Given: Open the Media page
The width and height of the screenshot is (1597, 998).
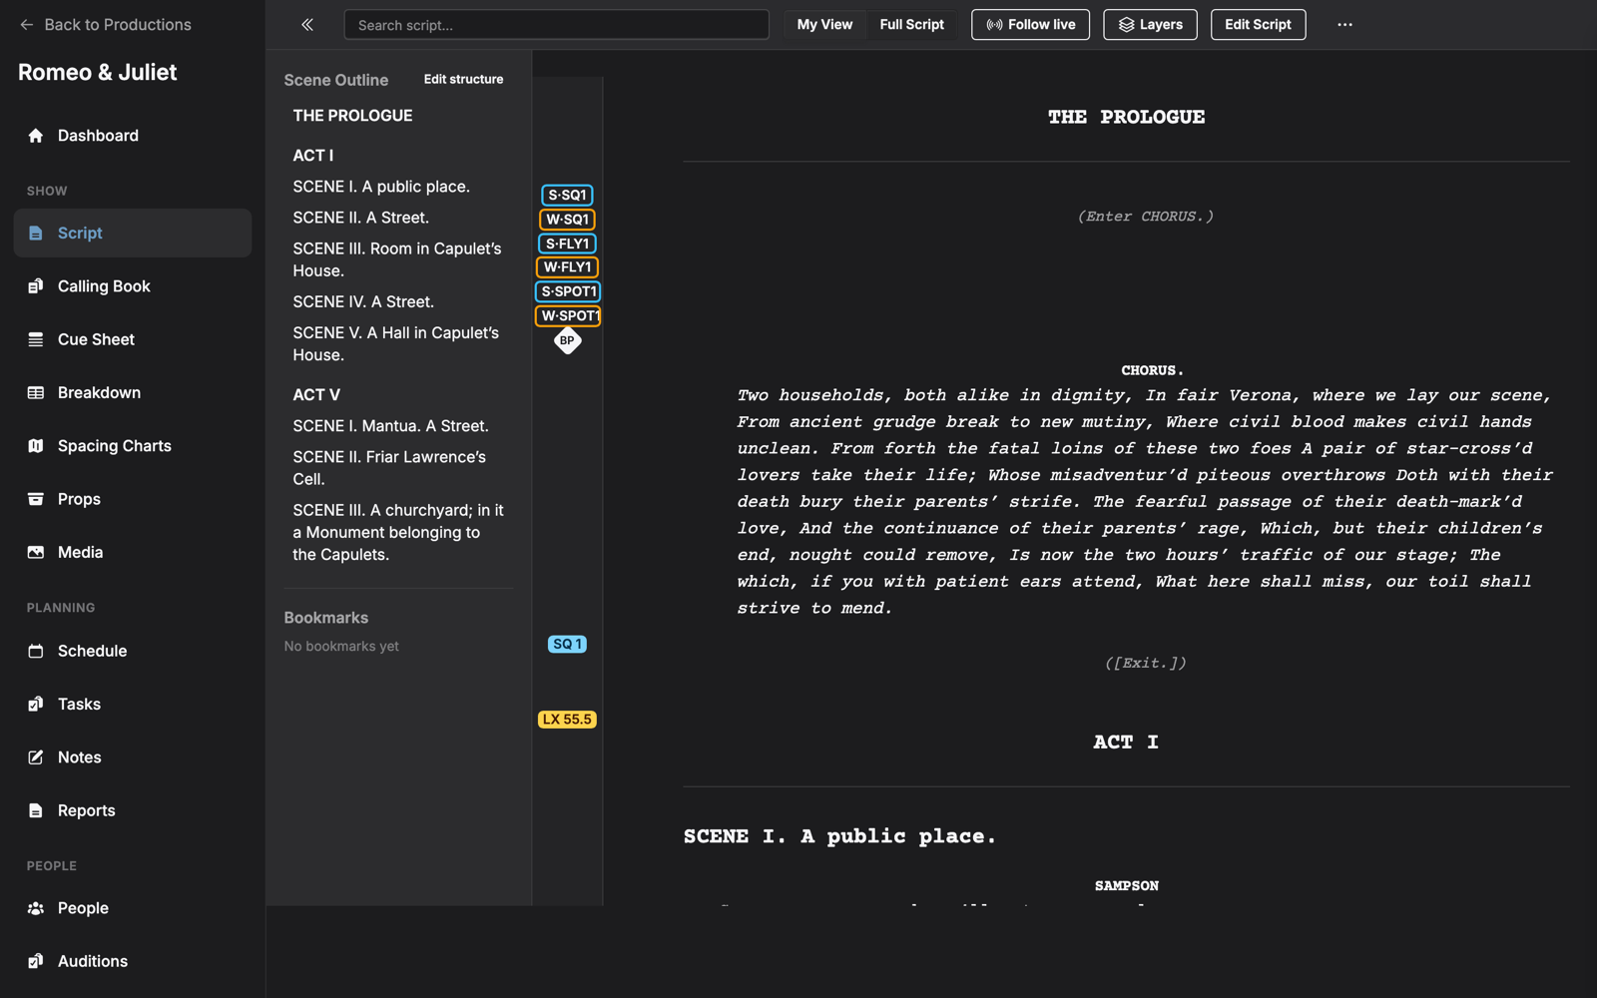Looking at the screenshot, I should (133, 552).
